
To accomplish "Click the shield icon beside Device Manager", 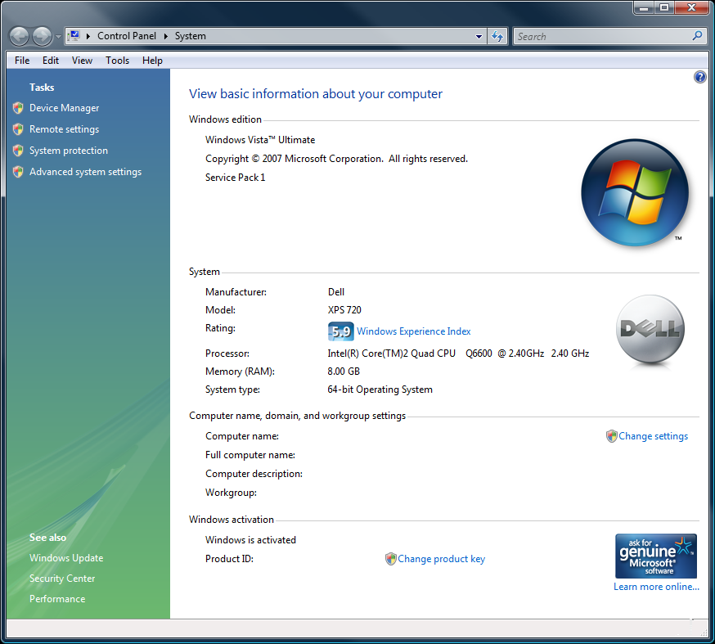I will pos(18,108).
